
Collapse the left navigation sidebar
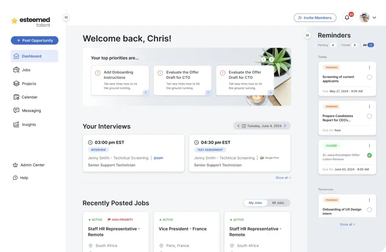click(66, 17)
